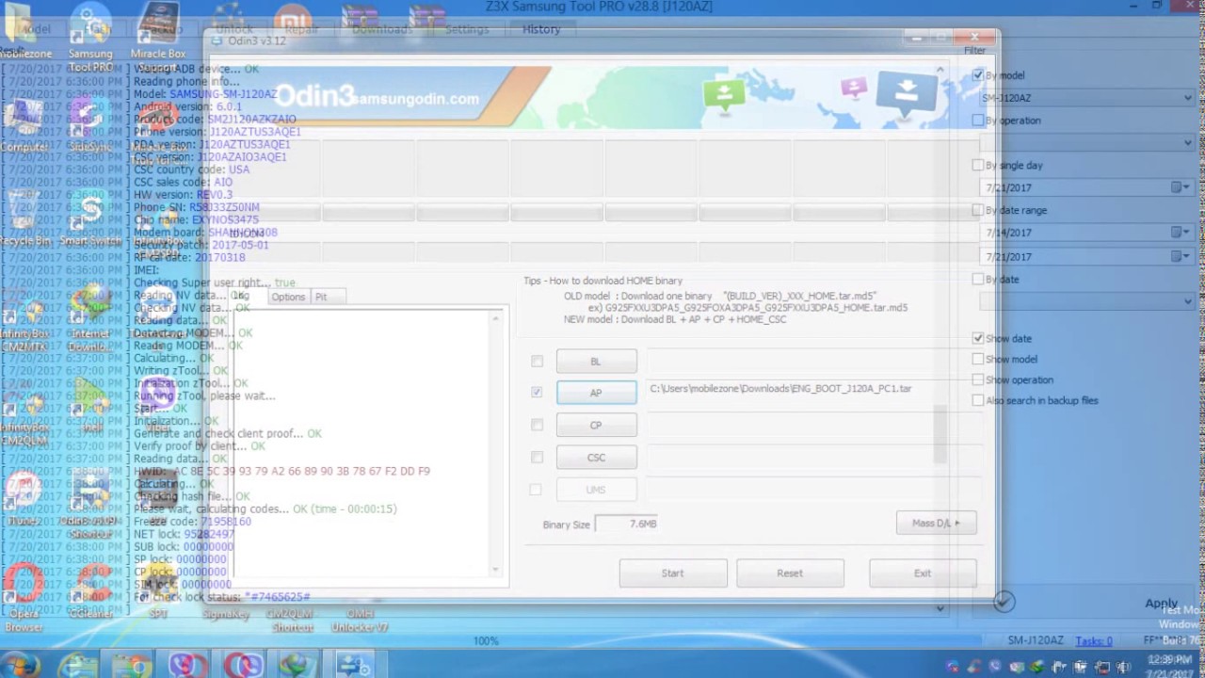
Task: Enable the By operation filter checkbox
Action: click(978, 121)
